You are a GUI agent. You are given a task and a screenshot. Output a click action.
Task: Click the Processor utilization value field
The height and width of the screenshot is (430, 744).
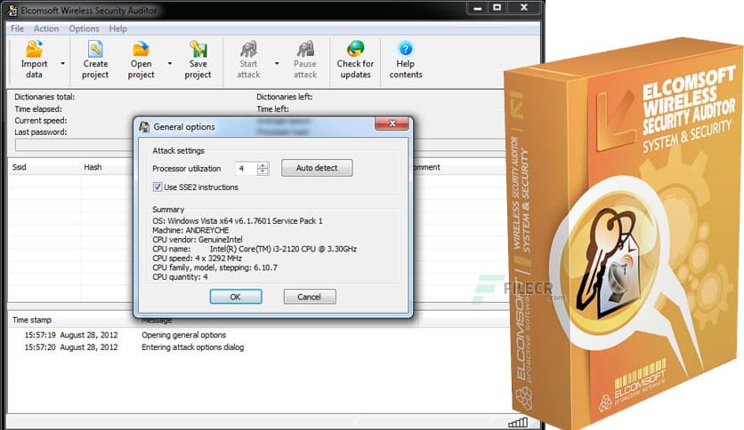click(x=246, y=168)
